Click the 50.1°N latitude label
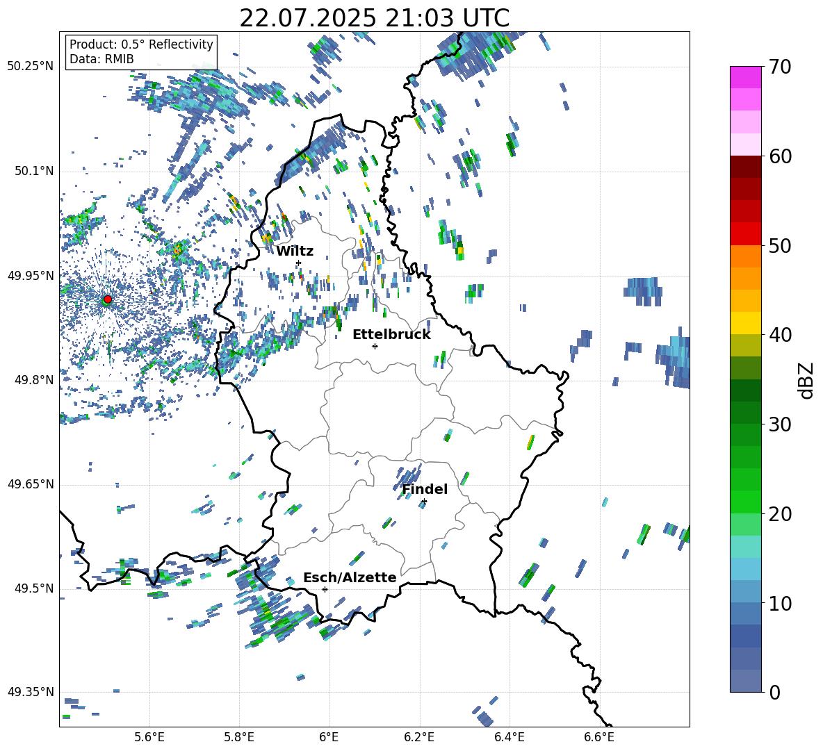Viewport: 823px width, 751px height. 33,172
